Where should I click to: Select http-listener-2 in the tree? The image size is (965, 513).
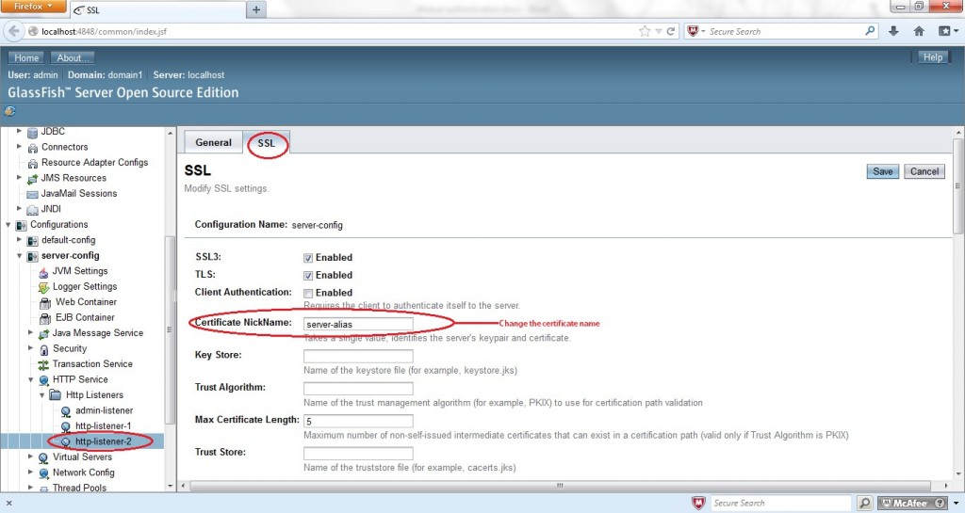click(x=103, y=441)
